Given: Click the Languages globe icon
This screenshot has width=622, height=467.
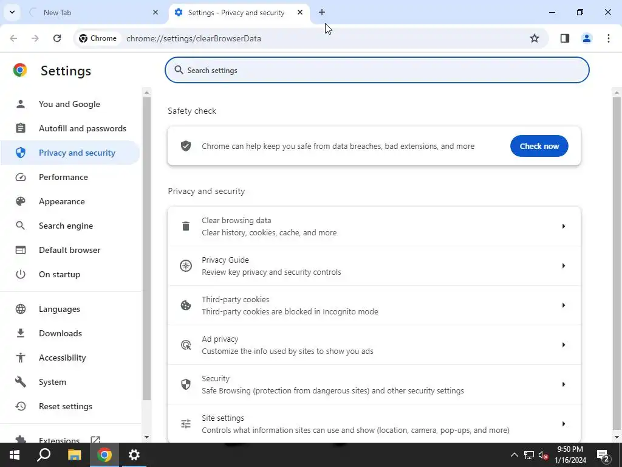Looking at the screenshot, I should coord(20,309).
